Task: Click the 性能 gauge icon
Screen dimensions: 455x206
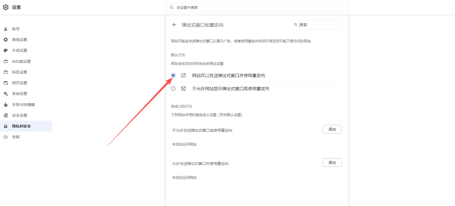Action: pyautogui.click(x=6, y=137)
